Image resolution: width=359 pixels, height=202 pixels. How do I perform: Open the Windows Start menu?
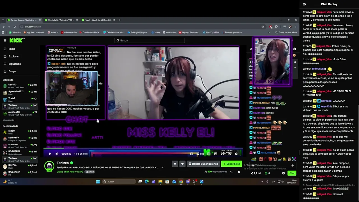(98, 182)
